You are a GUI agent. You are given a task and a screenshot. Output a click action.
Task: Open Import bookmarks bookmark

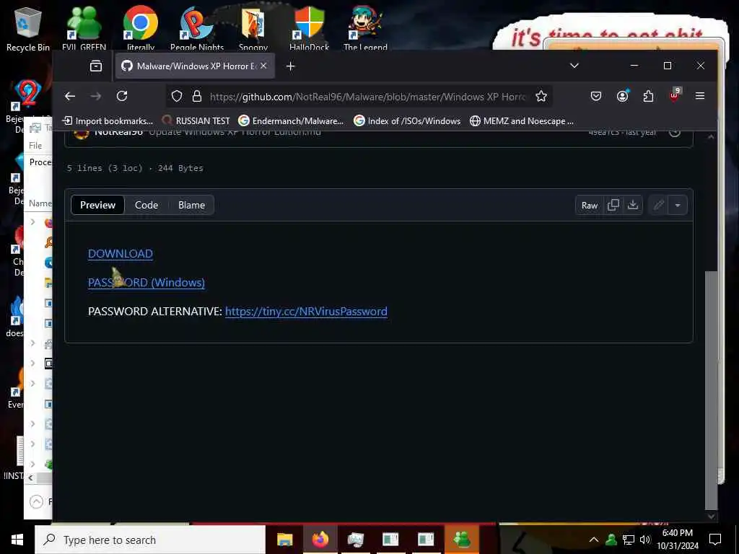108,121
